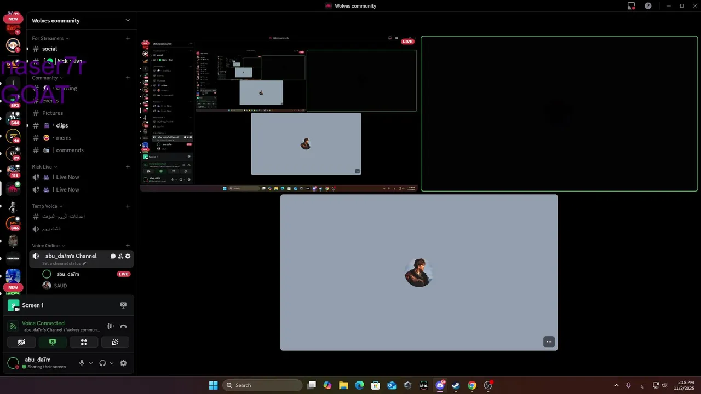Open microphone input options arrow
This screenshot has height=394, width=701.
pos(91,363)
